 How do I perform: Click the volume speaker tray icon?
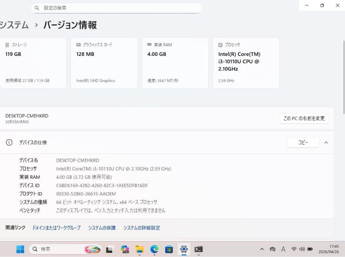click(302, 249)
